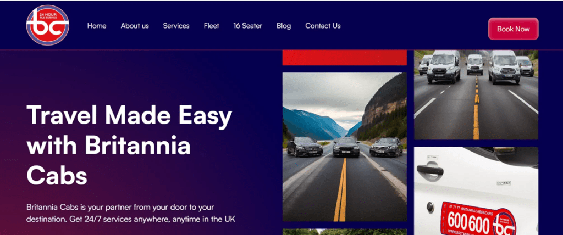
Task: Click the front white van in photo
Action: tap(444, 66)
